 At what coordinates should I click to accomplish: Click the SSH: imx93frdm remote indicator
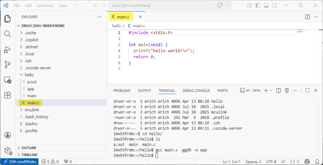coord(20,162)
